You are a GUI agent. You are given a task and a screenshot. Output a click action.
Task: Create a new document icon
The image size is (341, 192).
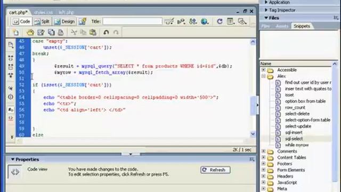(15, 33)
